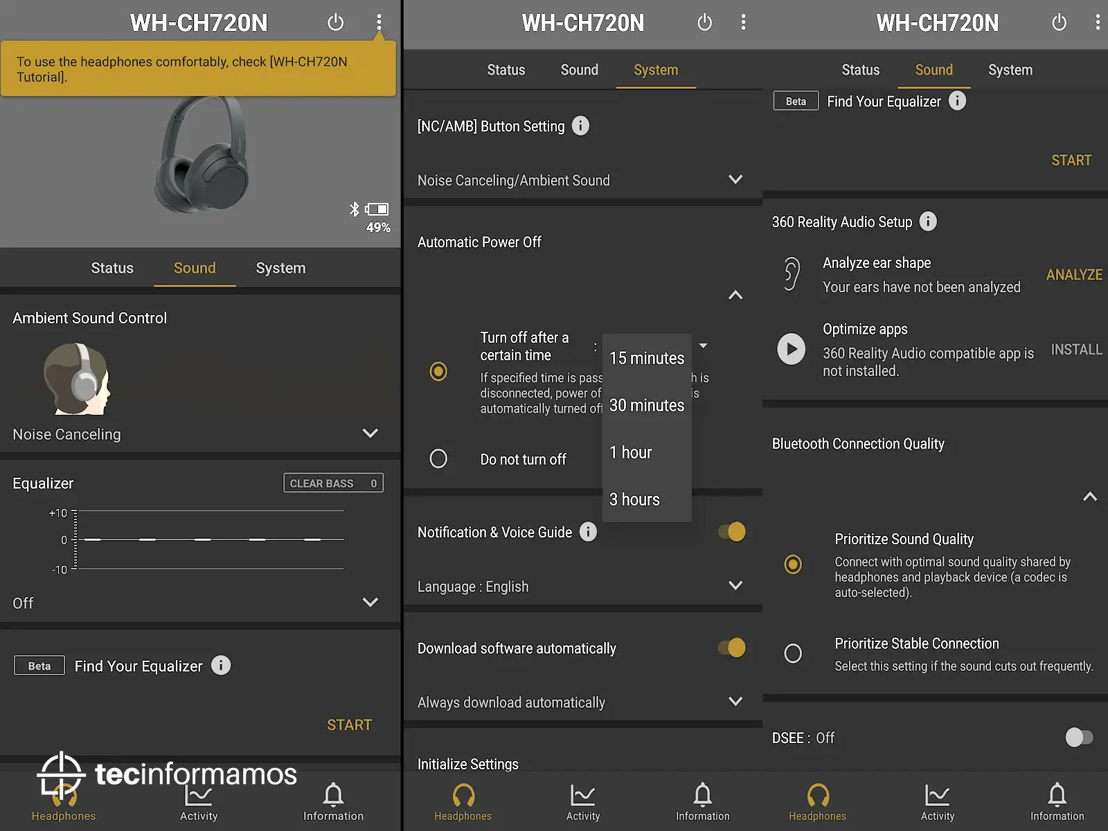Tap the WH-CH720N headphone product image
This screenshot has height=831, width=1108.
click(x=202, y=155)
